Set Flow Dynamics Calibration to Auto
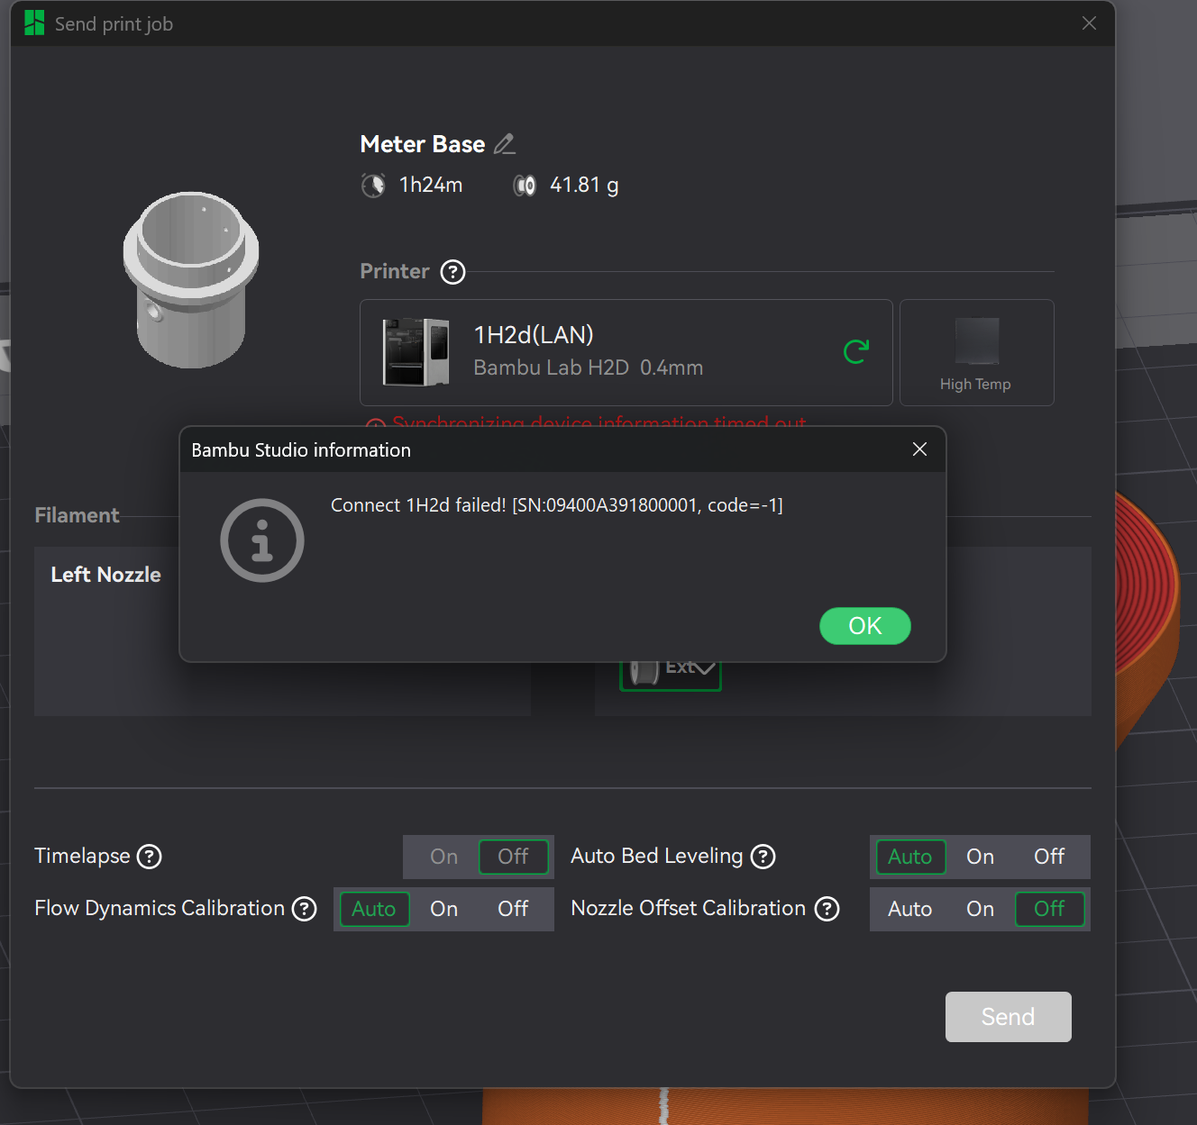The width and height of the screenshot is (1197, 1125). click(373, 909)
